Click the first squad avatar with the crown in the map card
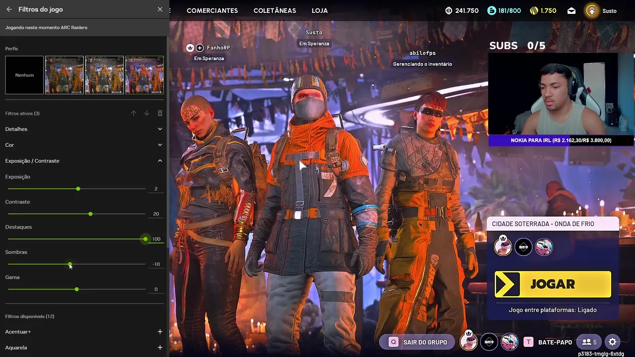The width and height of the screenshot is (635, 357). (x=503, y=246)
